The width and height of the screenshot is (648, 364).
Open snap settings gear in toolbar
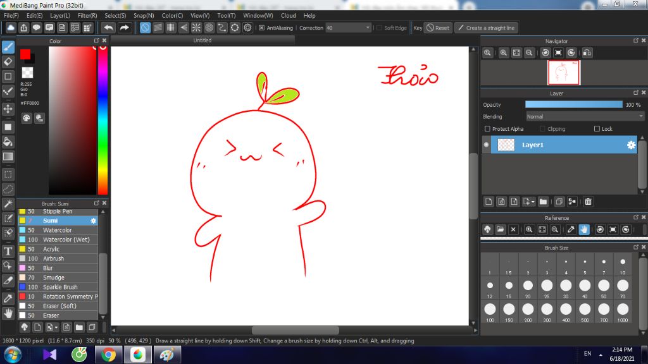point(247,28)
